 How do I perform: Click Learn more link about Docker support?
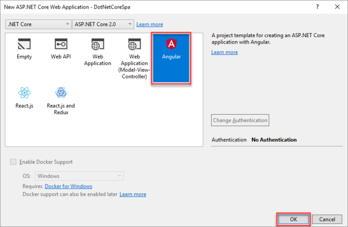pos(133,194)
